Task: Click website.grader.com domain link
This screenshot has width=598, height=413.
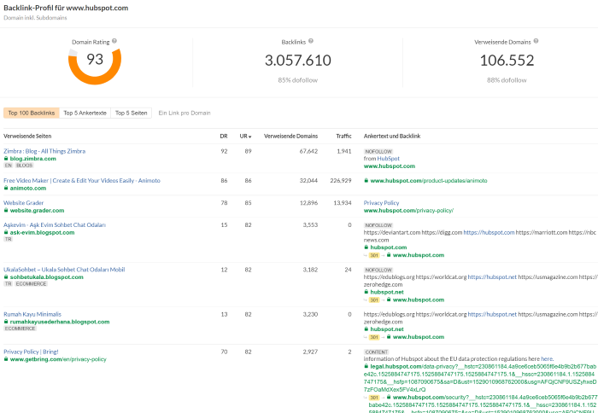Action: 37,210
